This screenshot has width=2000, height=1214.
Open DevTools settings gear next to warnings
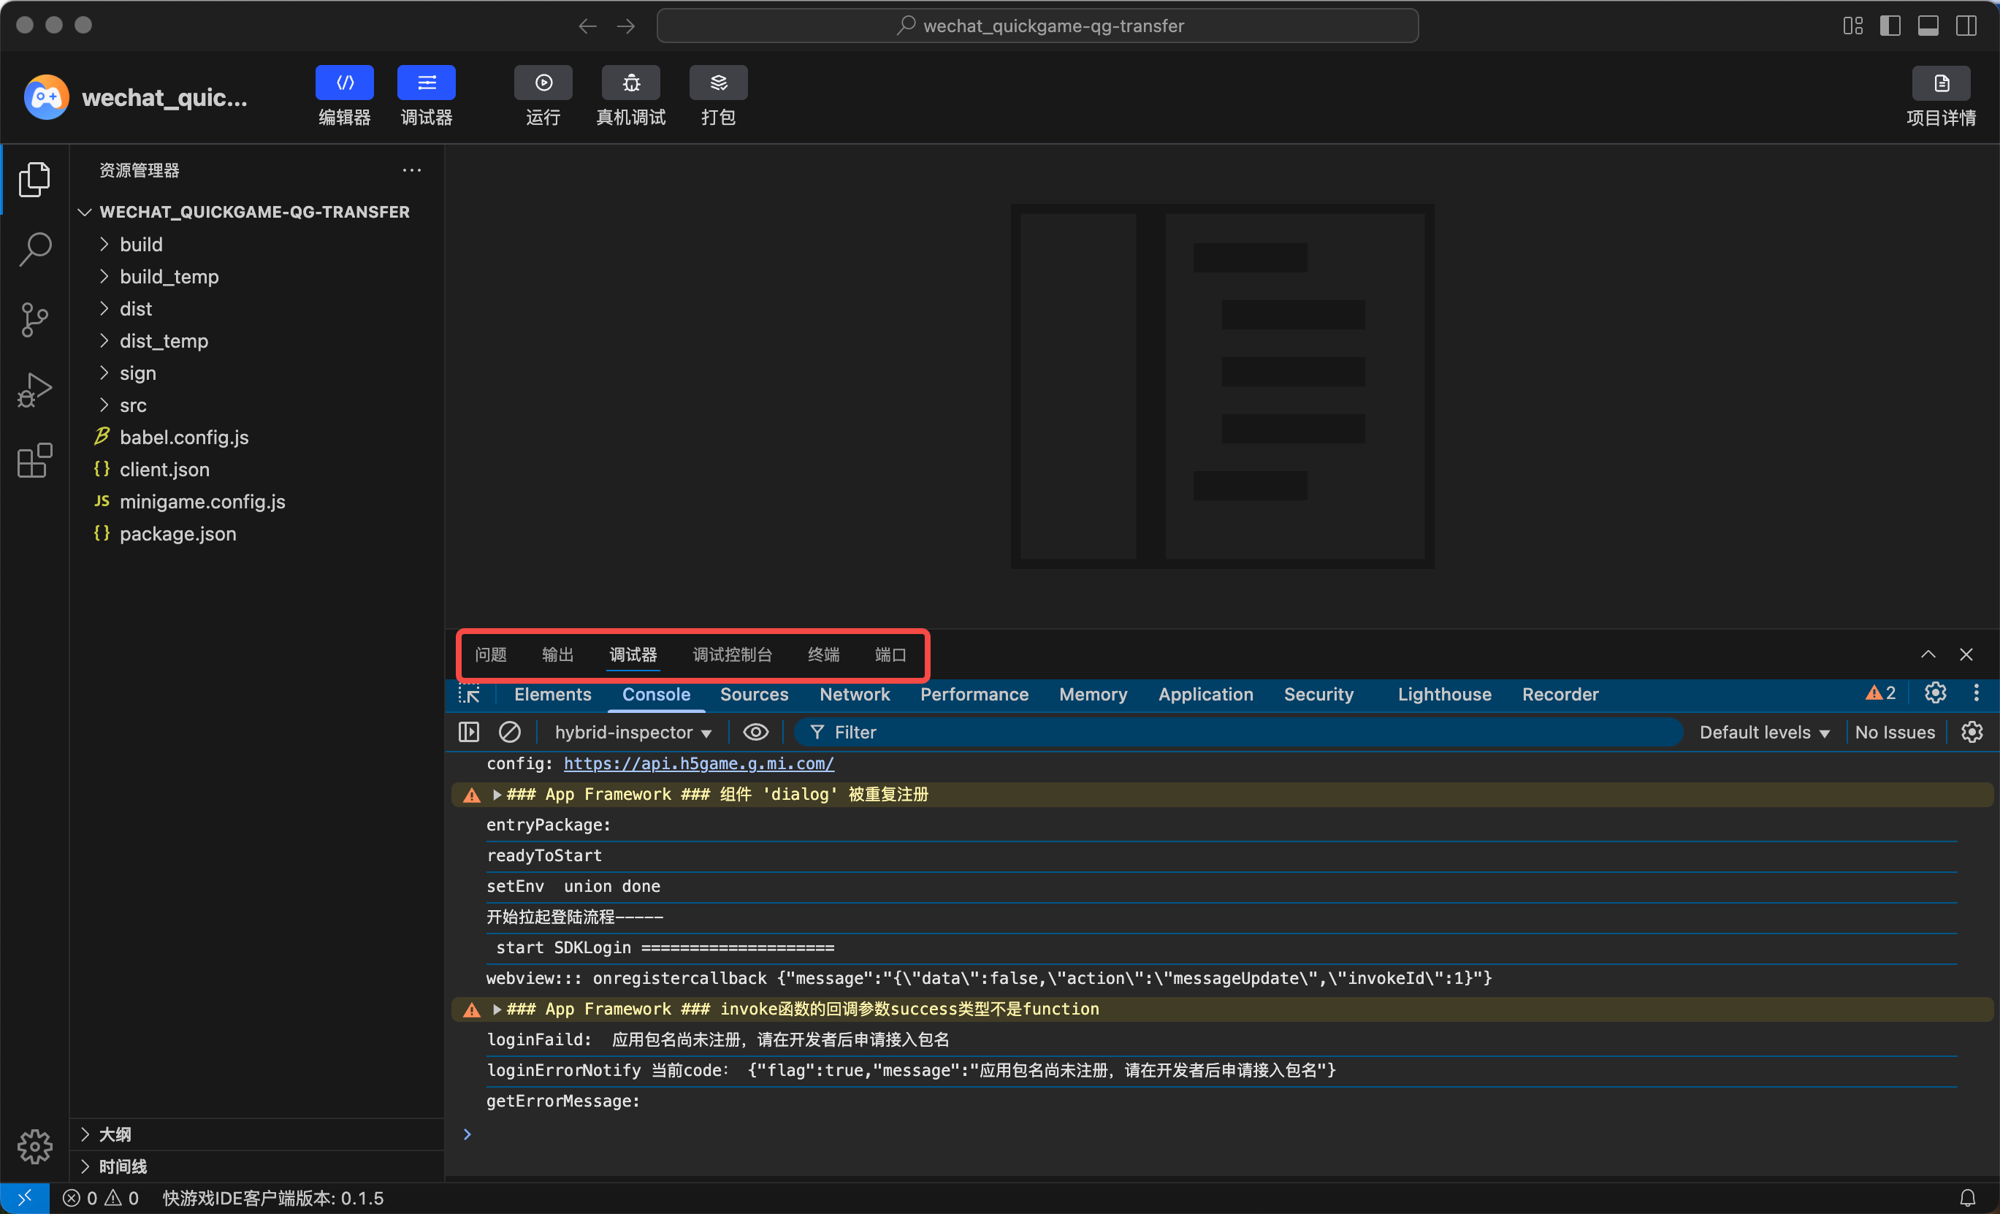1935,693
